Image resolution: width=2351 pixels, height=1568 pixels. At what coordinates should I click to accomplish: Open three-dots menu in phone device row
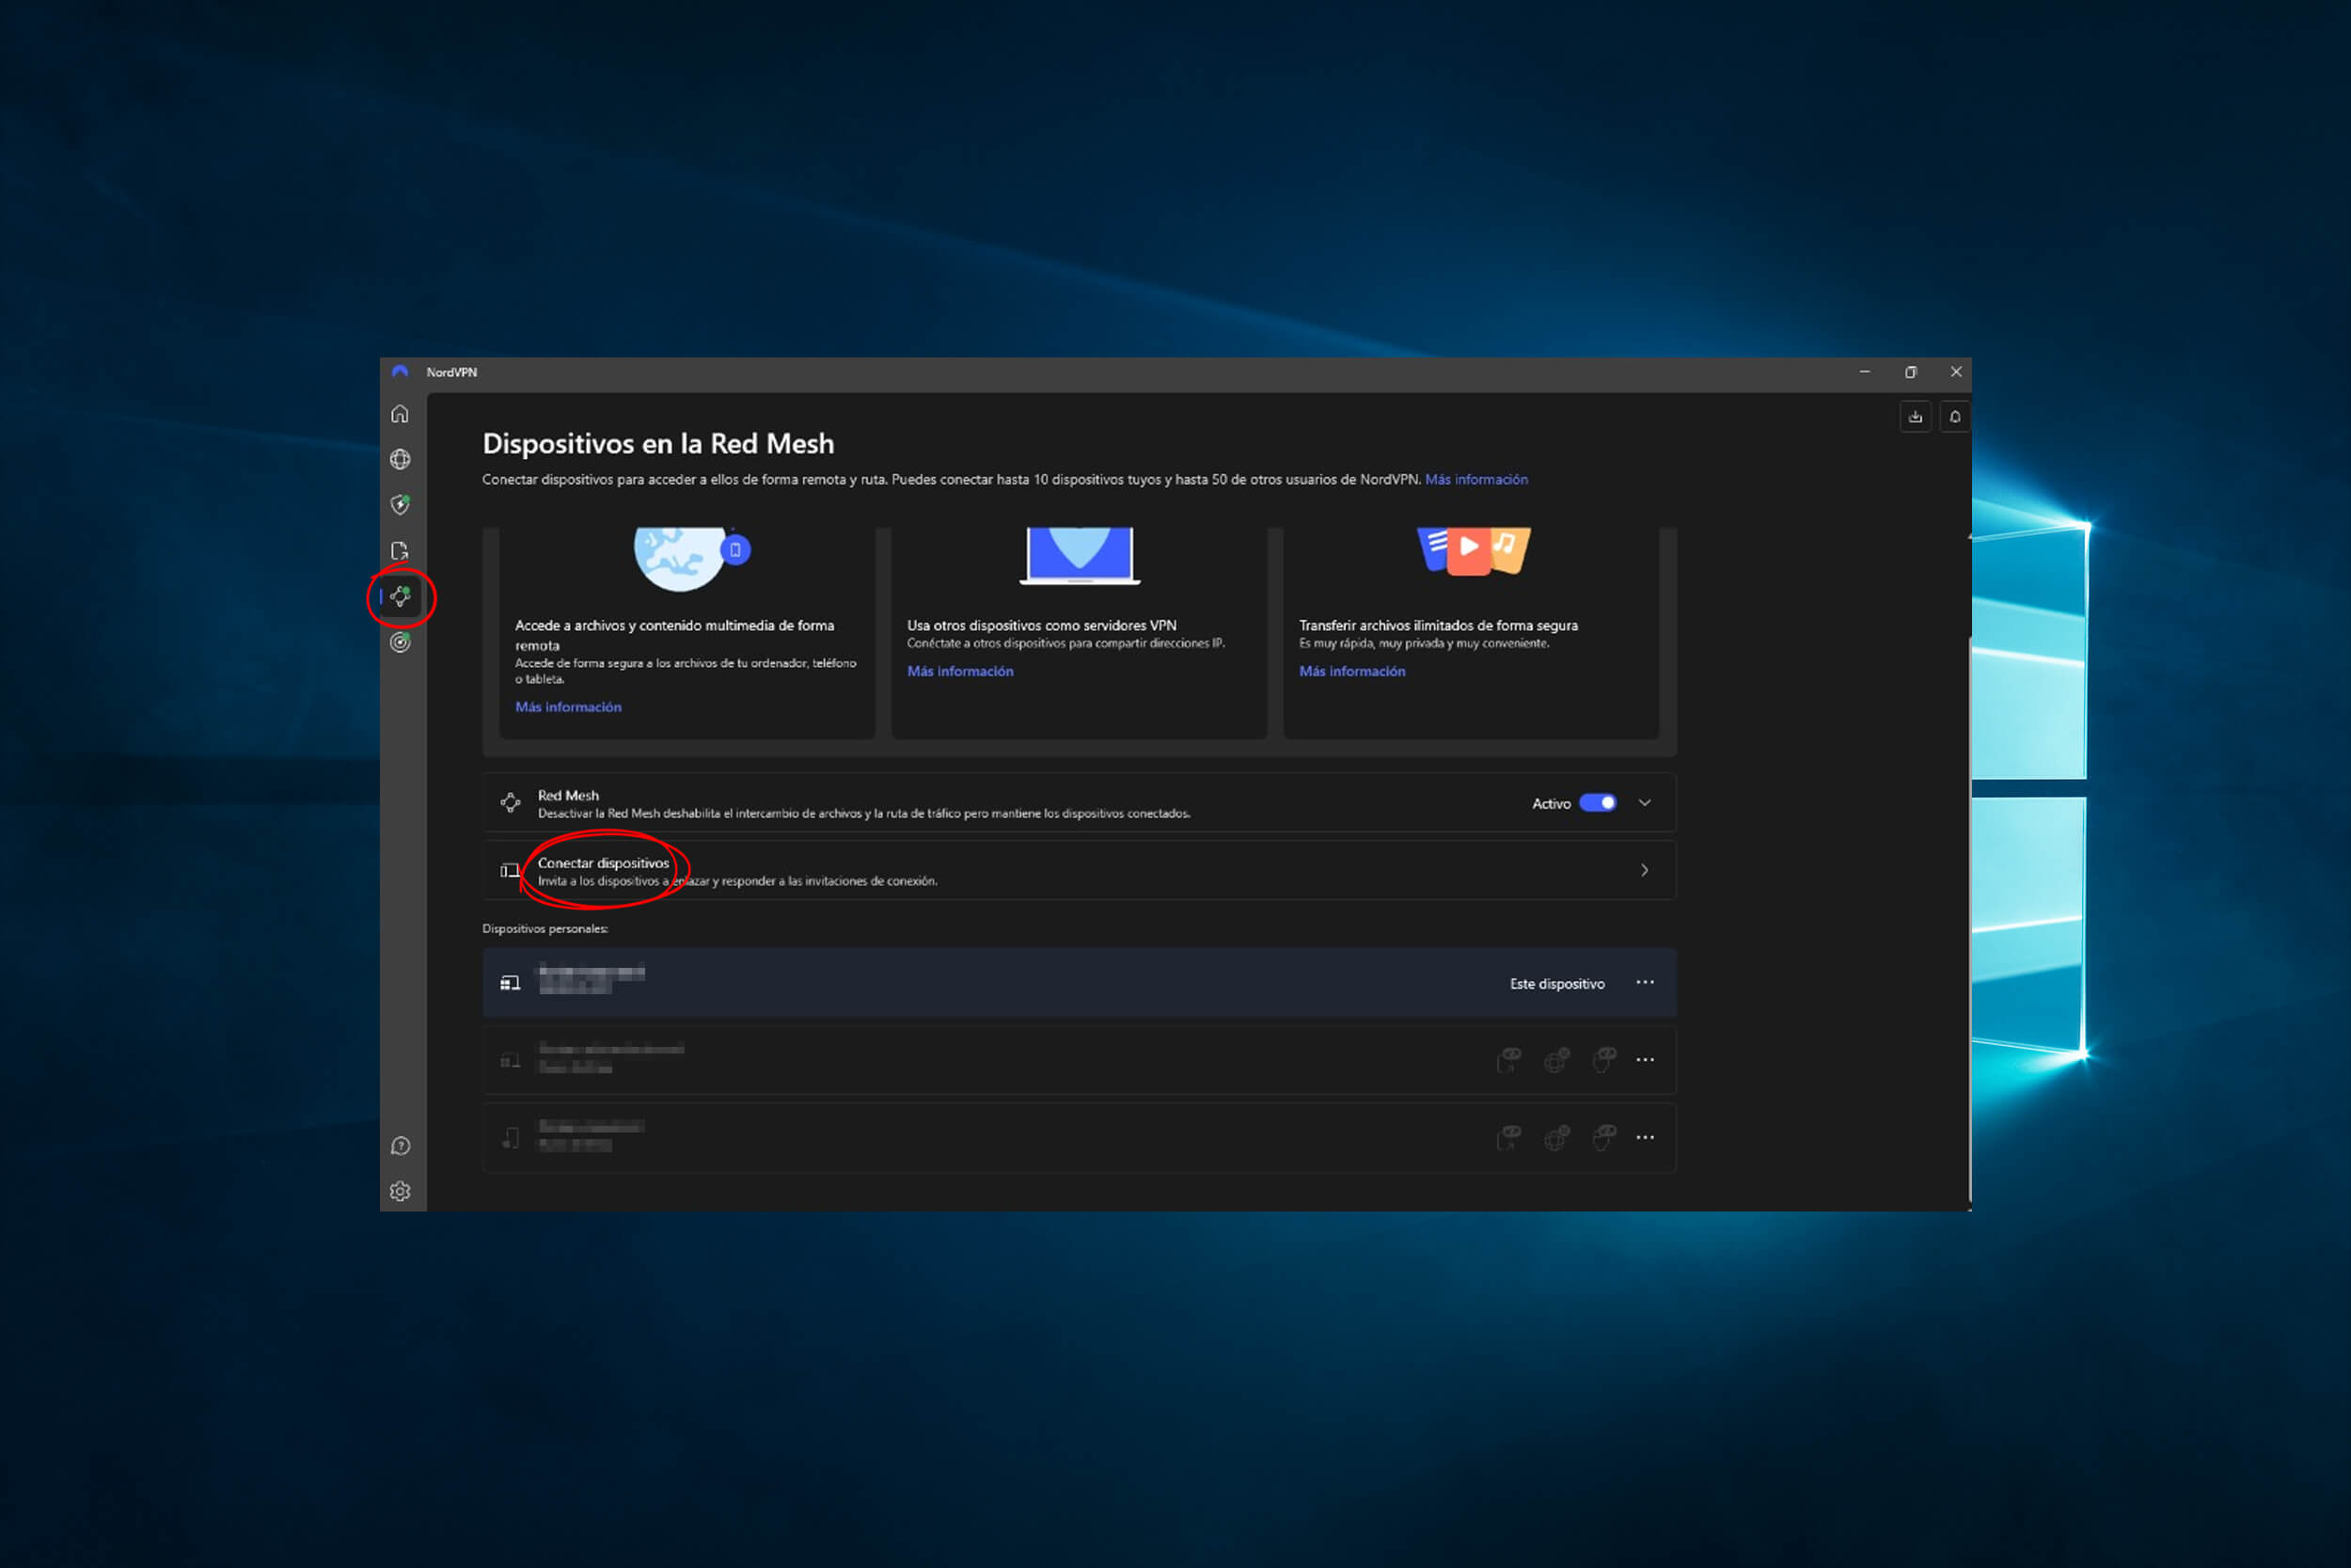1646,1137
